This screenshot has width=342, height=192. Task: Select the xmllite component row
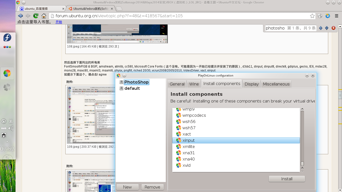(236, 147)
